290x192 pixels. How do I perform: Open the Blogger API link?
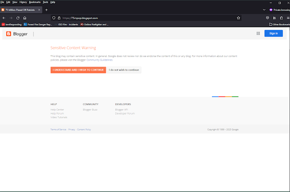122,110
